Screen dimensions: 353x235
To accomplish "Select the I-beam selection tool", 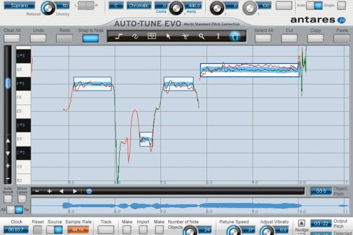I will coord(218,36).
